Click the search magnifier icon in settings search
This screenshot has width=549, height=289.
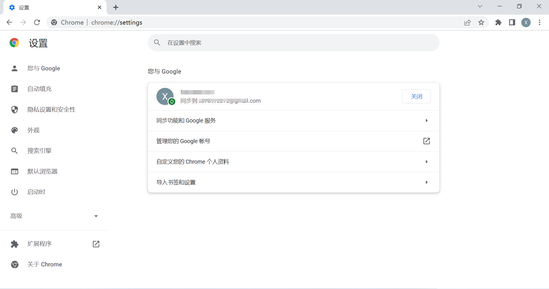pos(157,43)
